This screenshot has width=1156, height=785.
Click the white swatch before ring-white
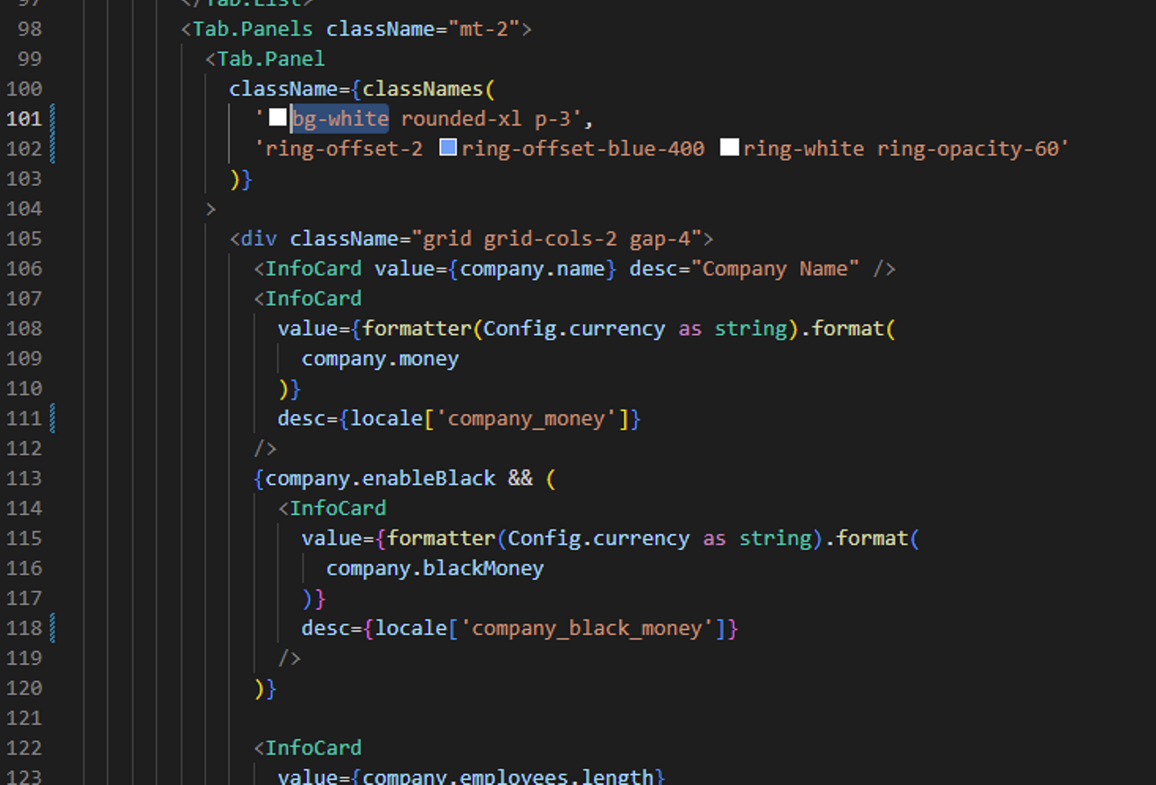(729, 147)
